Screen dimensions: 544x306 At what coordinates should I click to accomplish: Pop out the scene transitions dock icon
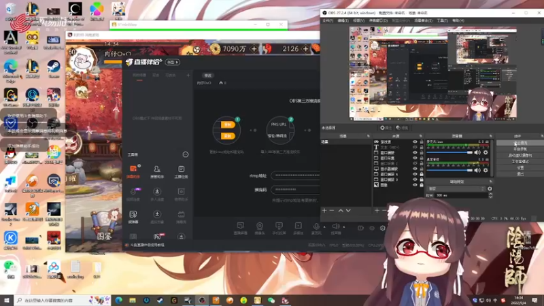pyautogui.click(x=490, y=182)
